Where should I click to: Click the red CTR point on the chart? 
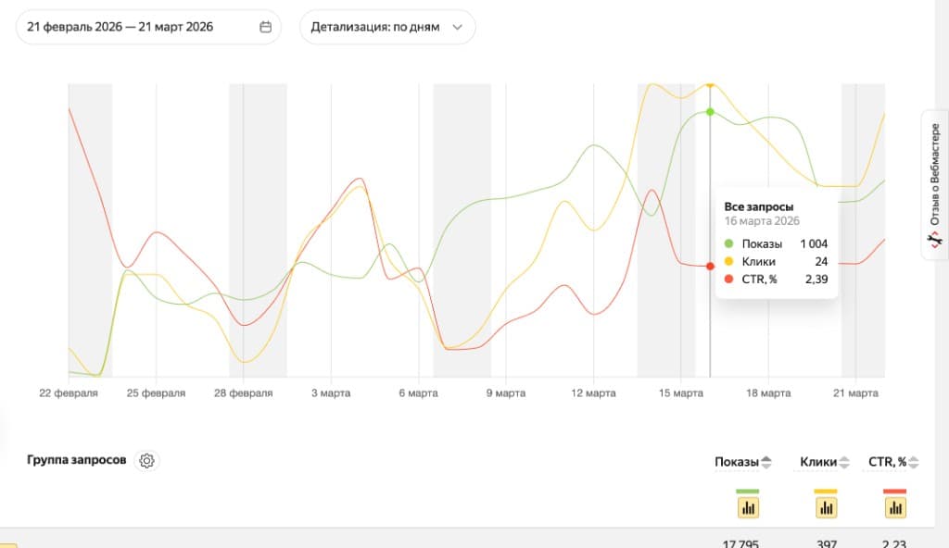click(x=710, y=267)
